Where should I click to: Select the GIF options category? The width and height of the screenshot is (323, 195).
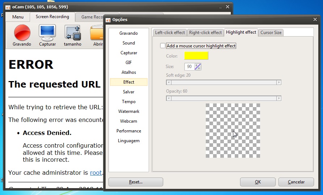point(128,63)
